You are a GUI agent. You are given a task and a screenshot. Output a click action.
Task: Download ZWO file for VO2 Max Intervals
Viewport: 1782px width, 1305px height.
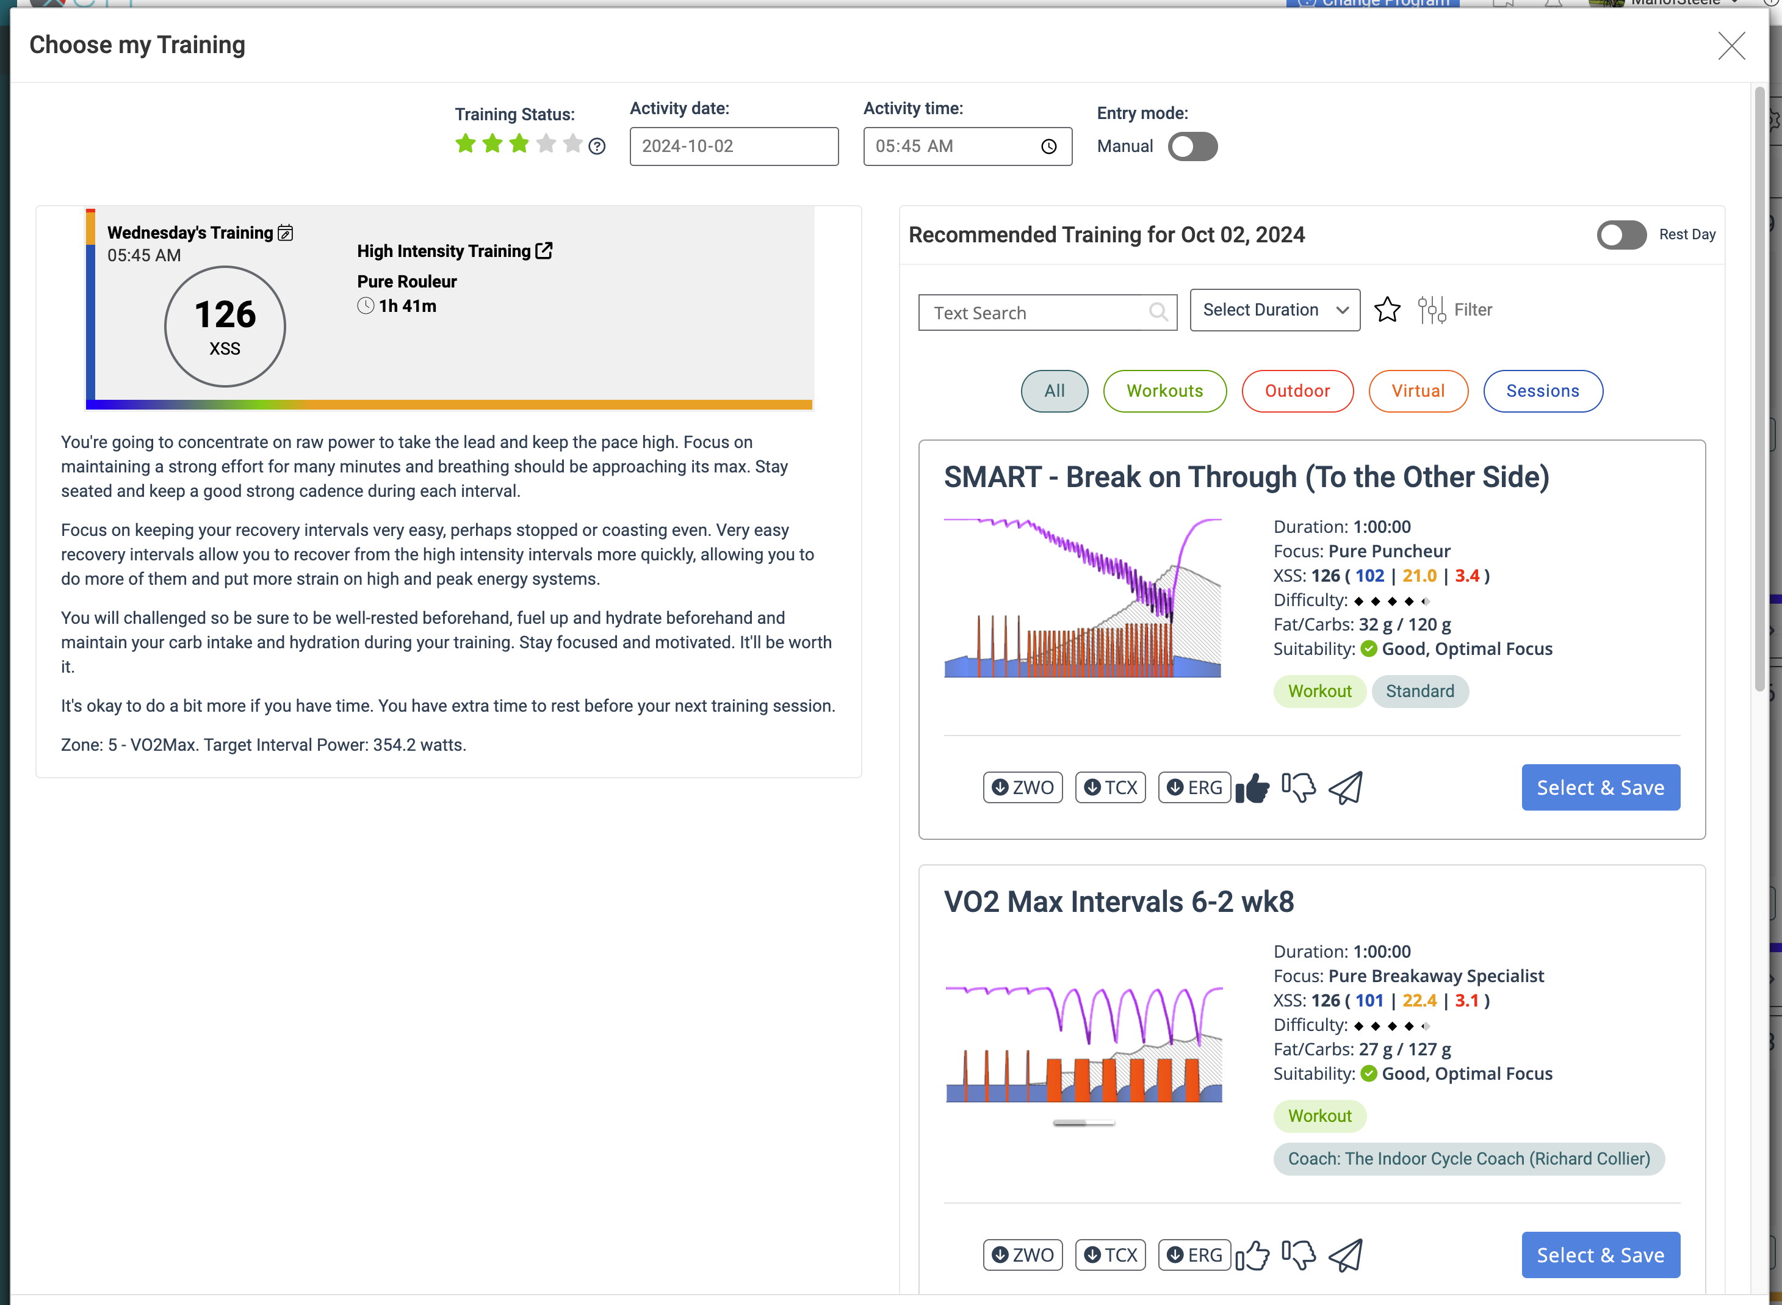(1022, 1254)
